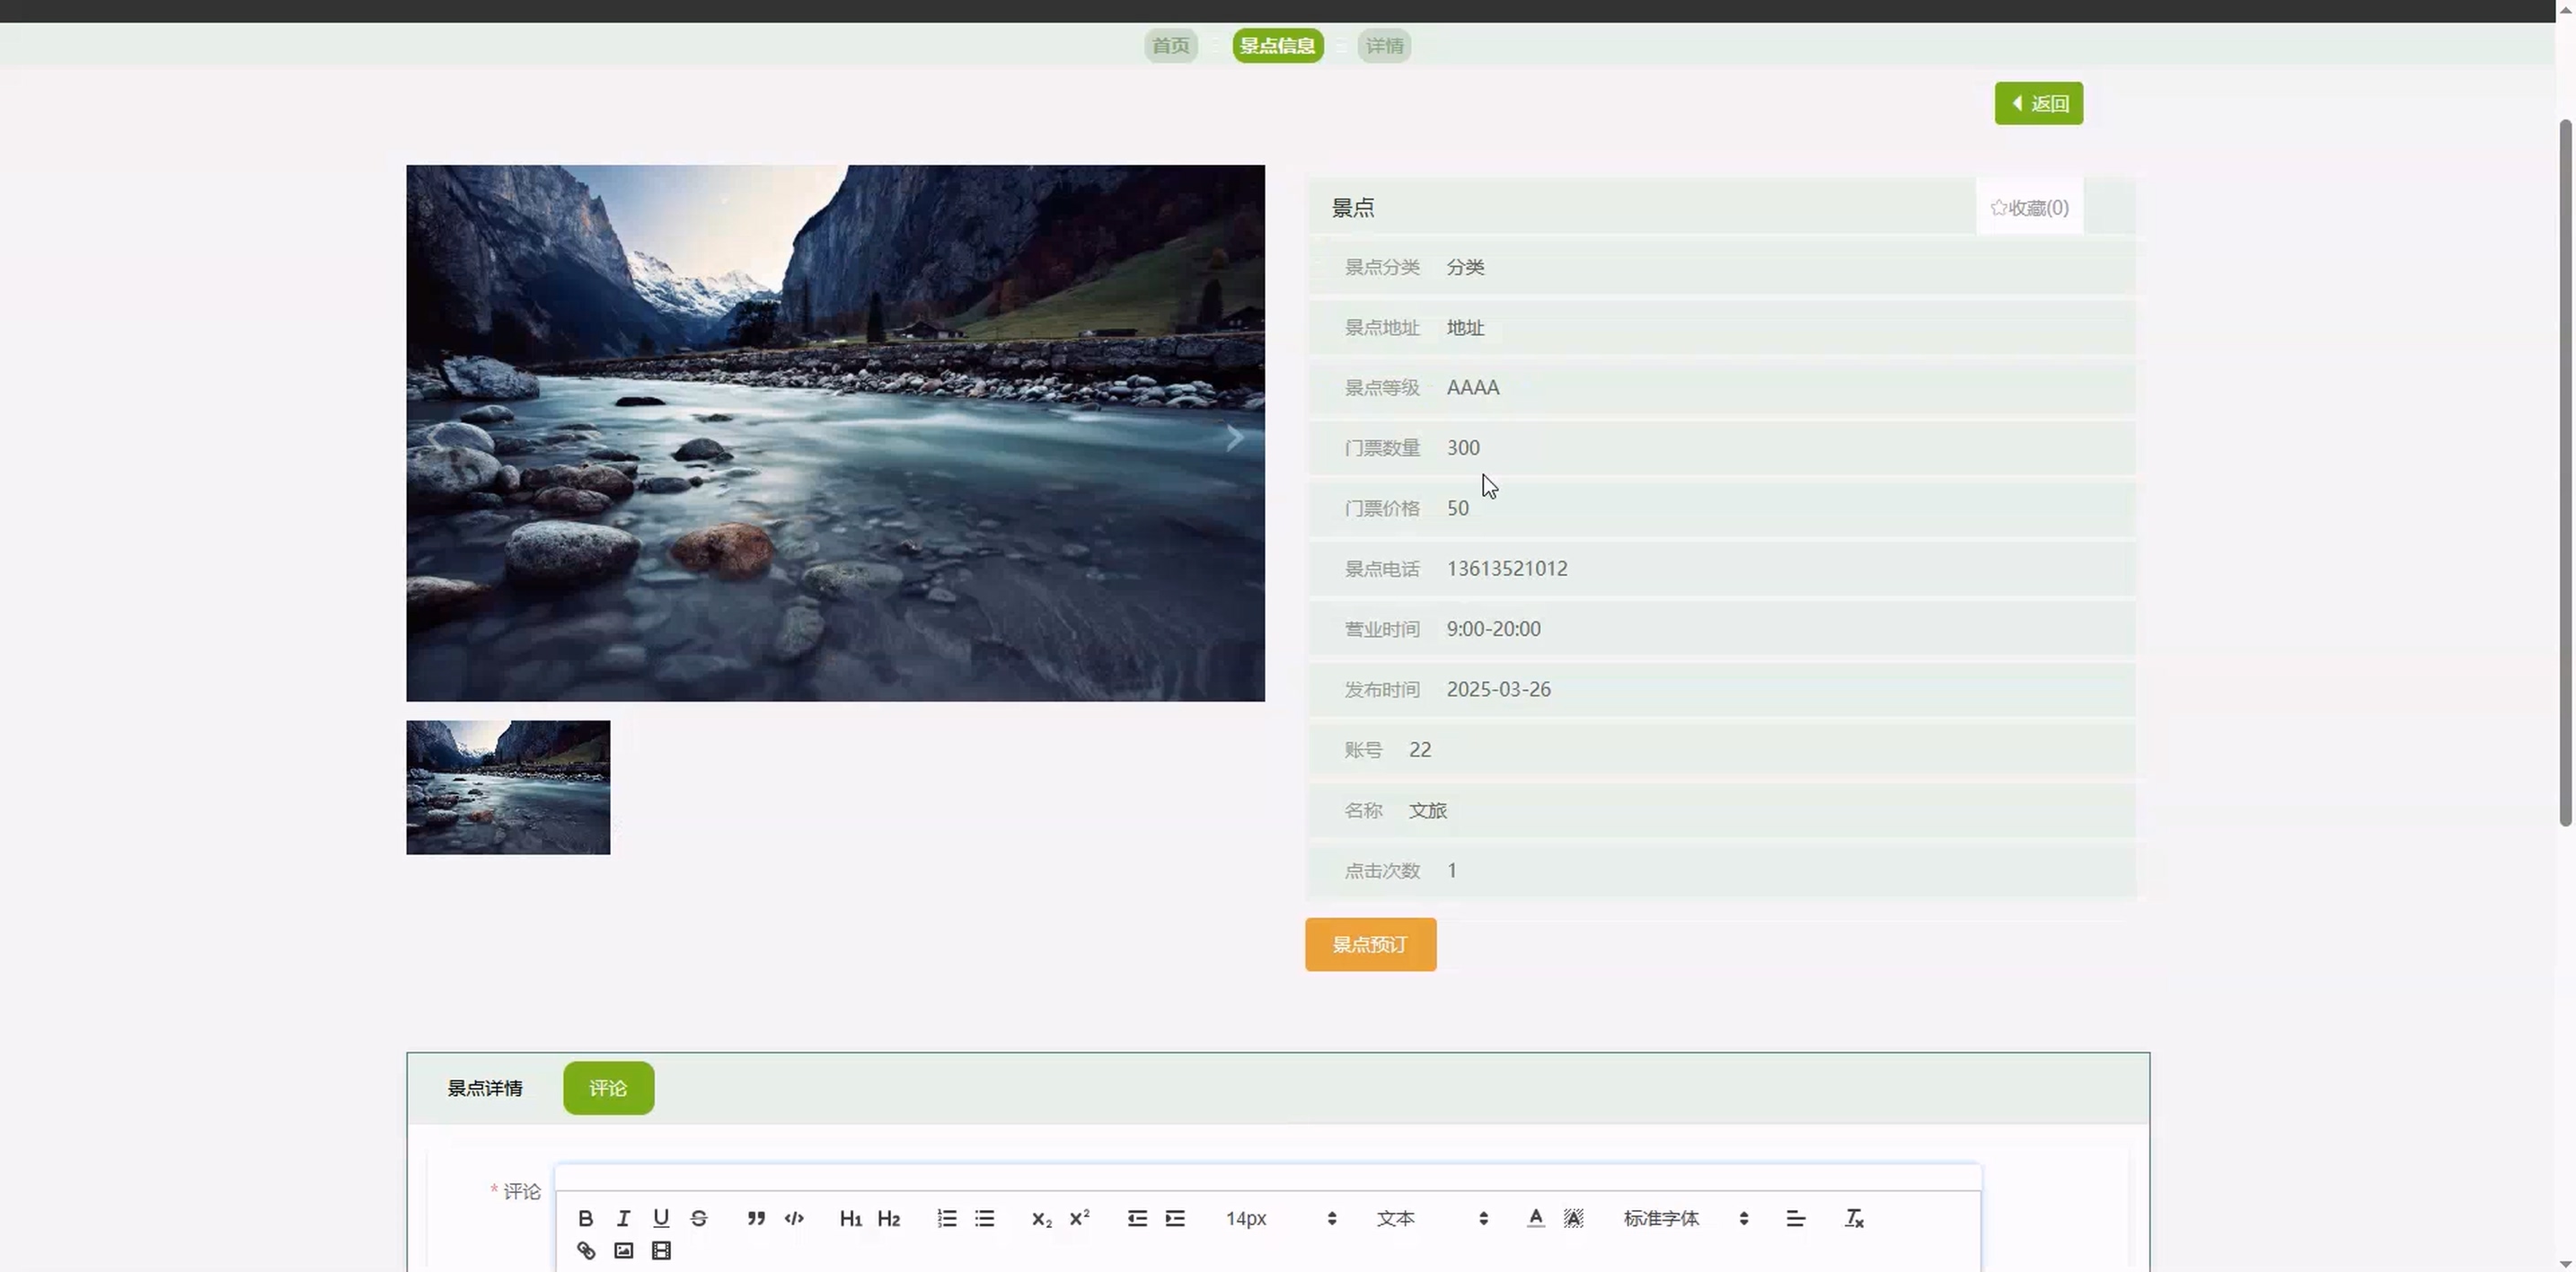
Task: Insert a link using the link icon
Action: point(586,1251)
